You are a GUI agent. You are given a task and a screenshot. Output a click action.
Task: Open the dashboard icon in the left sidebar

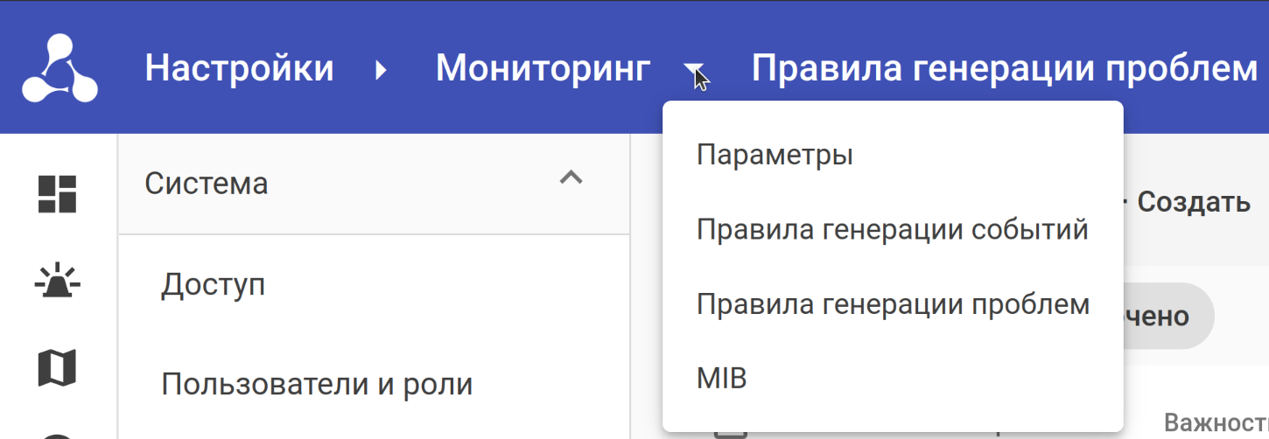tap(57, 194)
